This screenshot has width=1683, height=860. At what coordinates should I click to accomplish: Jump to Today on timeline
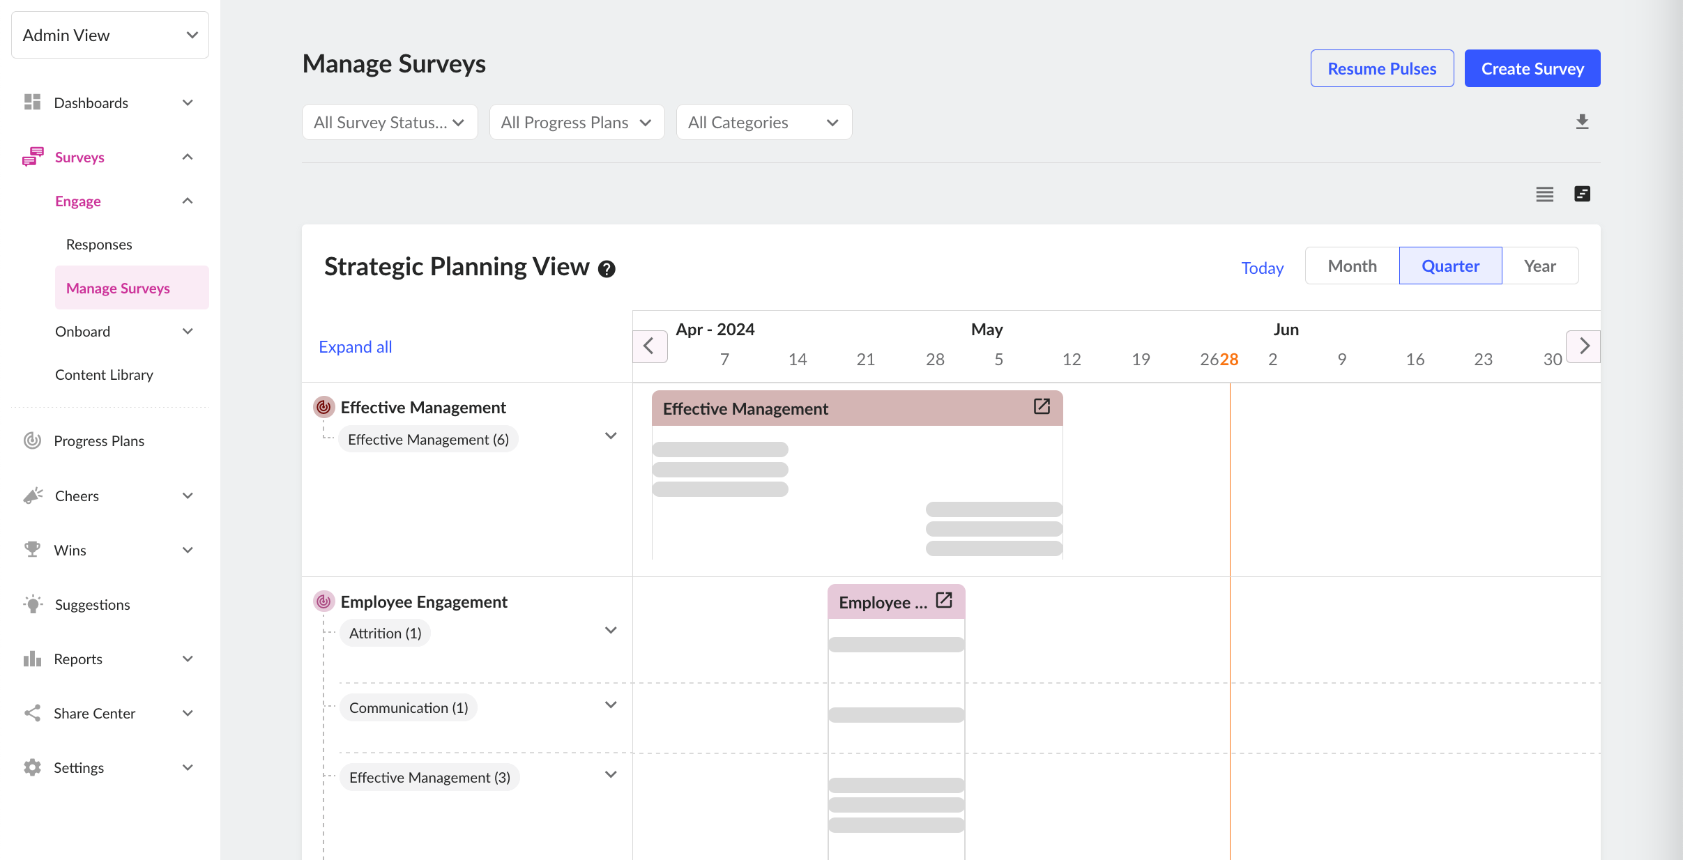(x=1262, y=268)
